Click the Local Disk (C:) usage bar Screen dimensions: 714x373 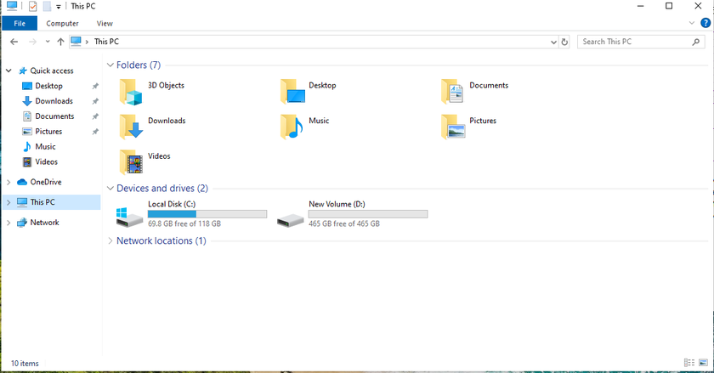pos(207,214)
